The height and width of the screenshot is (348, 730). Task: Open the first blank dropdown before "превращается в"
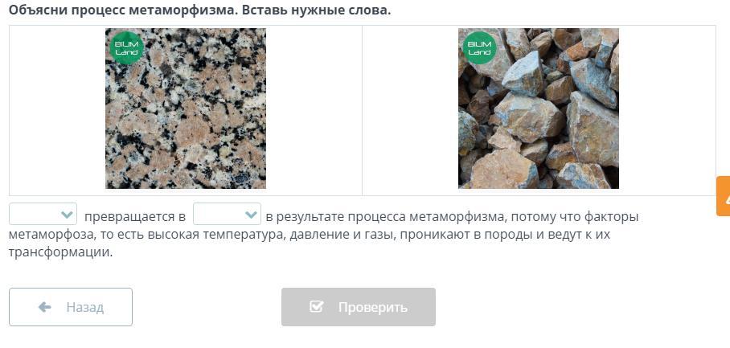pos(43,215)
